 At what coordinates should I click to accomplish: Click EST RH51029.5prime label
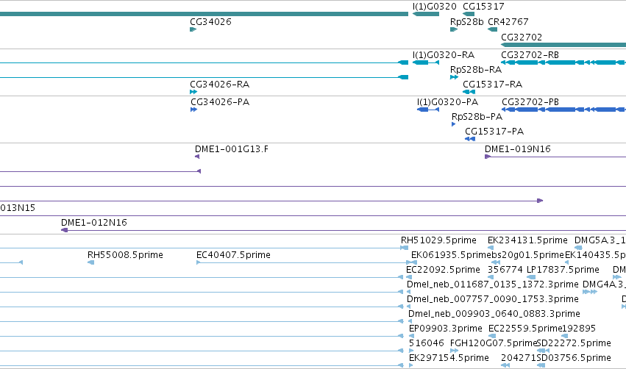(438, 240)
